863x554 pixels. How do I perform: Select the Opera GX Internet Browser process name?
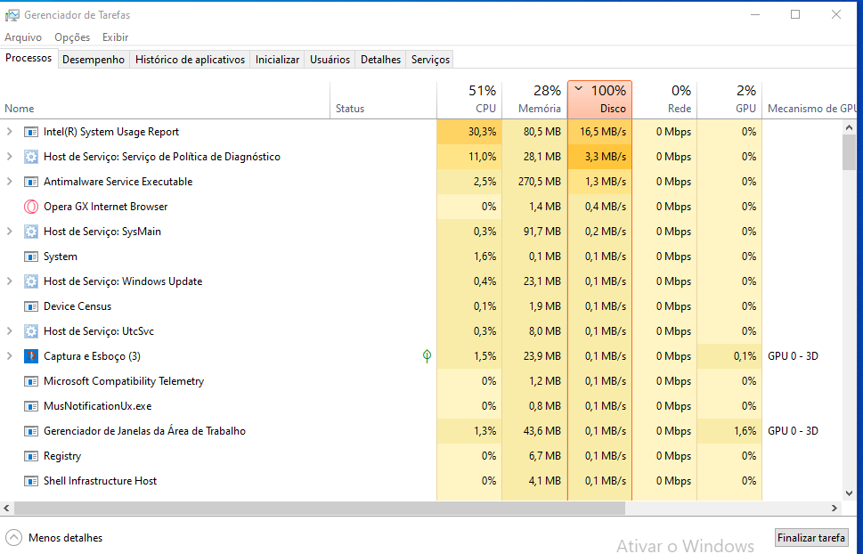[x=106, y=207]
